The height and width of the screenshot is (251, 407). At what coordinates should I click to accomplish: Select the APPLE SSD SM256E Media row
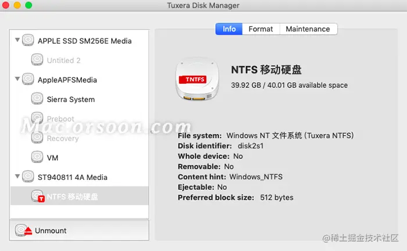[80, 41]
